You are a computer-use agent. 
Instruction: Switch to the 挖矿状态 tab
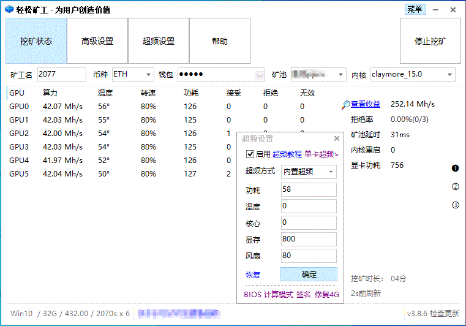(x=36, y=40)
